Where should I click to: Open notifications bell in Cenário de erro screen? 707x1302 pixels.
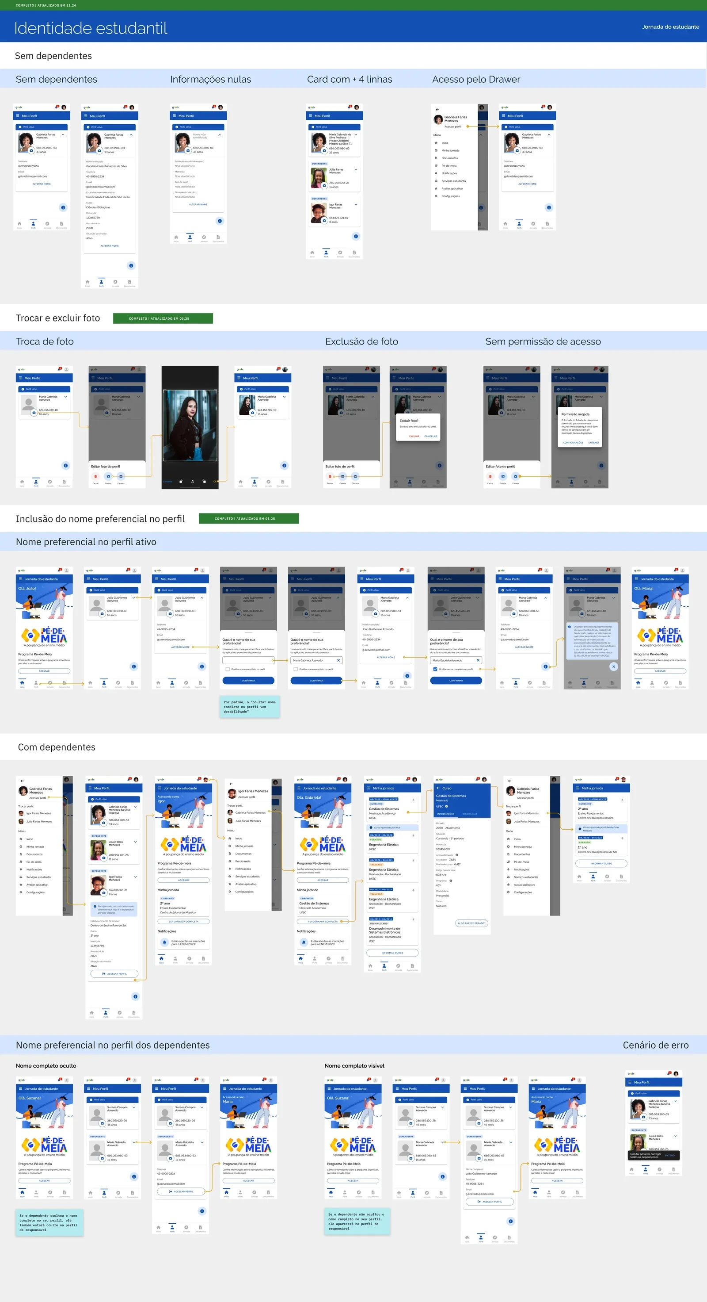tap(669, 1073)
